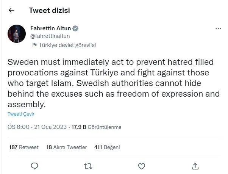Click the government official flag icon
This screenshot has height=174, width=228.
pyautogui.click(x=34, y=45)
